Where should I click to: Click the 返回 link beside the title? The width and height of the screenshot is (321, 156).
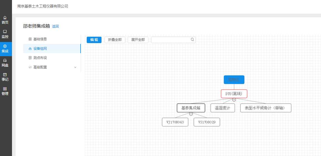(x=55, y=26)
